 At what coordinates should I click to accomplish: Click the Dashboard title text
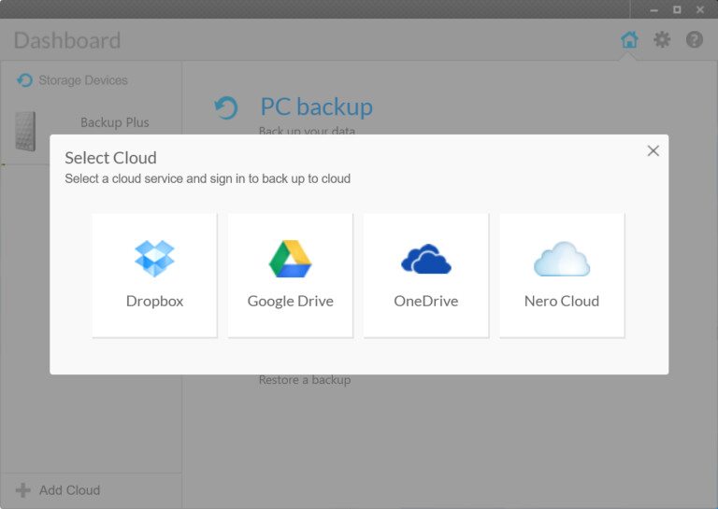67,40
